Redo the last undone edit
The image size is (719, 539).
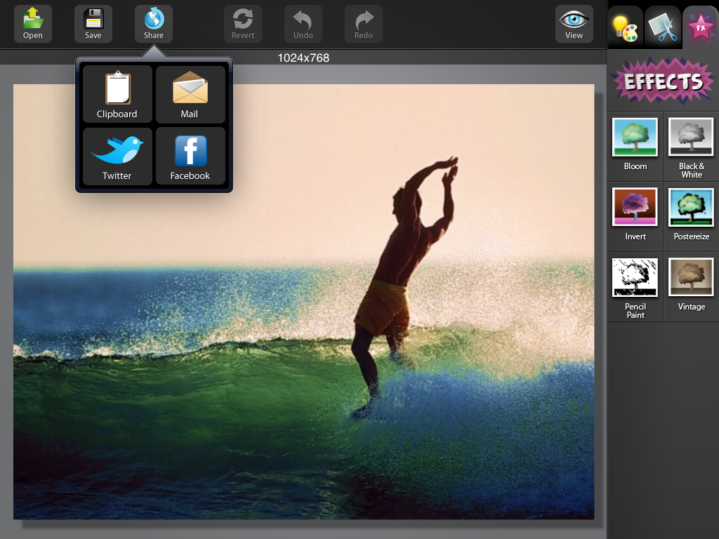coord(364,24)
